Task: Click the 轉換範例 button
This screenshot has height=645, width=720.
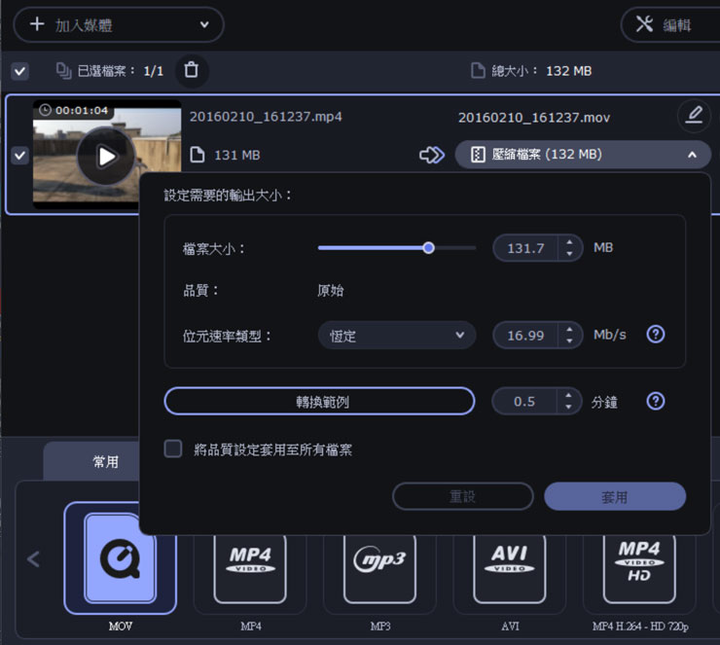Action: tap(319, 401)
